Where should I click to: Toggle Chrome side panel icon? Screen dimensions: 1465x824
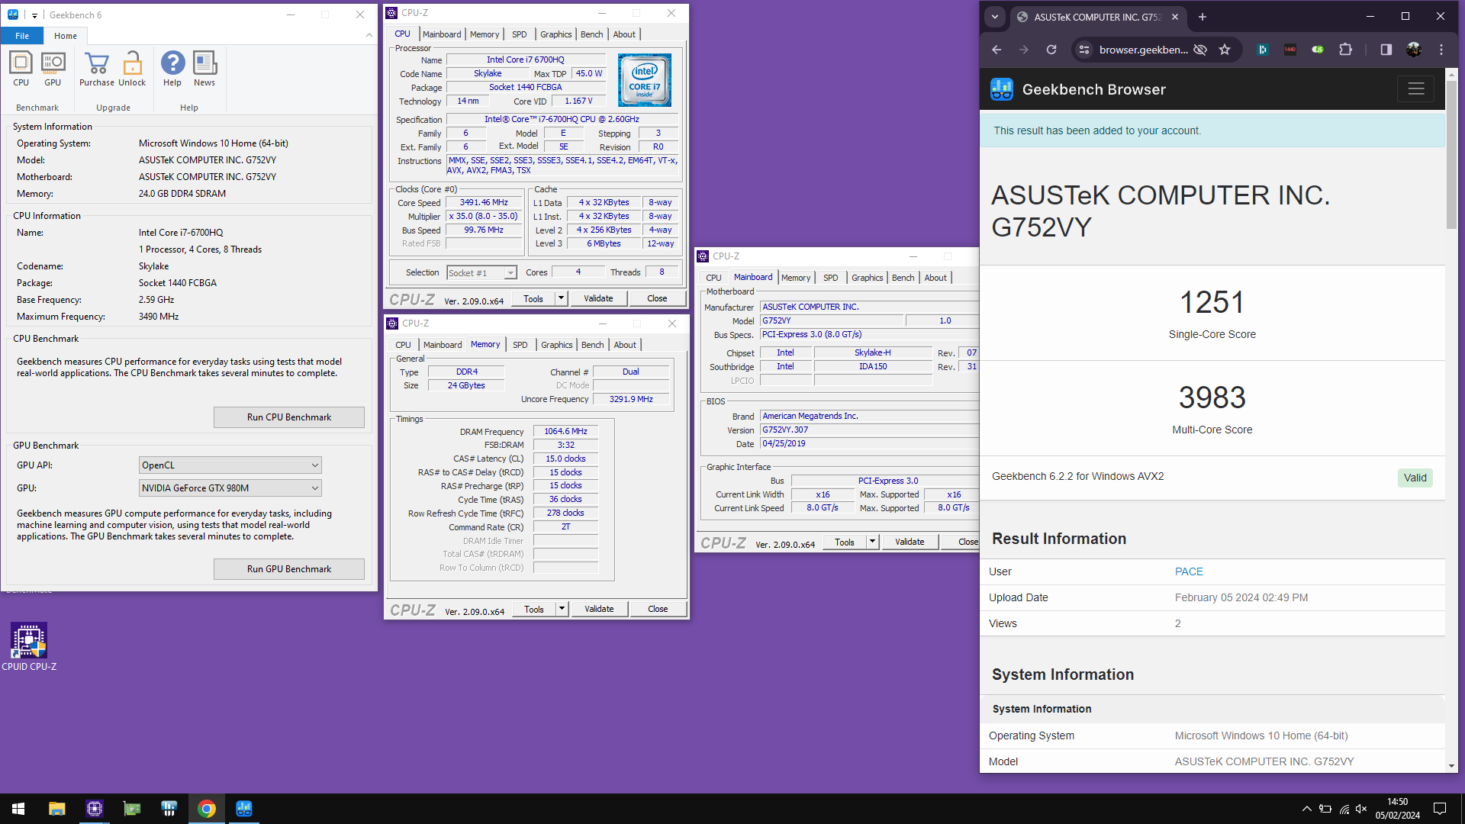tap(1386, 50)
